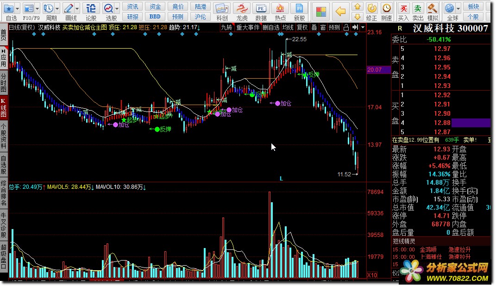Viewport: 496px width, 286px height.
Task: Click the 陆港 button
Action: click(201, 6)
